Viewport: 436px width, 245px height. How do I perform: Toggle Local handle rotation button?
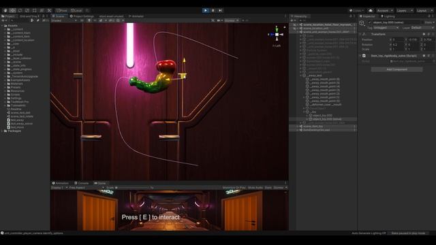[x=76, y=11]
